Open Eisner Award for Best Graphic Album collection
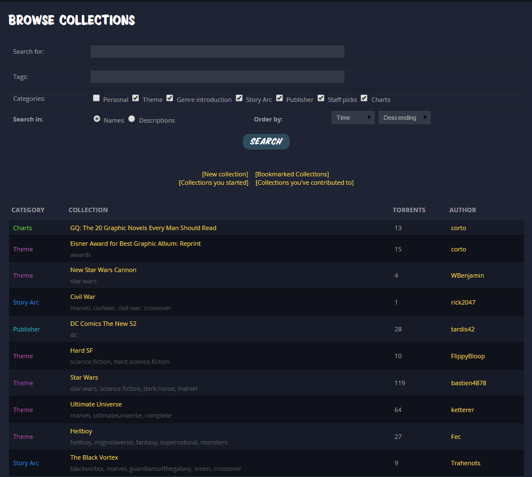532x477 pixels. pos(136,244)
